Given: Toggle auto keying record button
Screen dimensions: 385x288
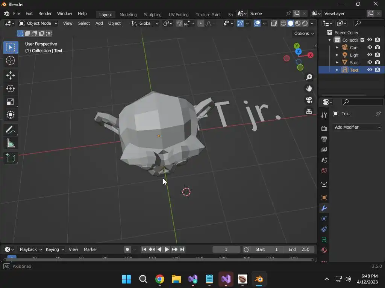Looking at the screenshot, I should pos(127,249).
